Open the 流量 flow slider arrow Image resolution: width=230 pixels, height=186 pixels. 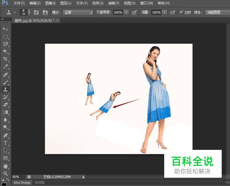click(165, 13)
